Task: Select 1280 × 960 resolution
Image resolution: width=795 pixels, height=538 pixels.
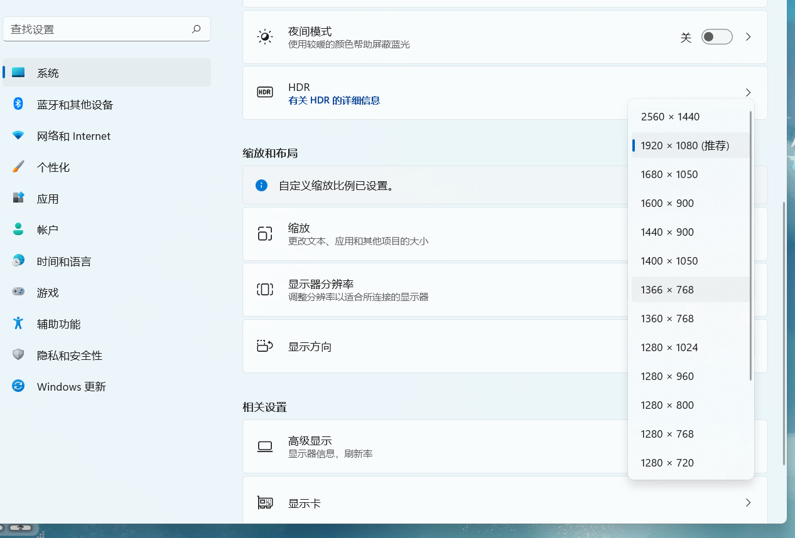Action: (x=691, y=376)
